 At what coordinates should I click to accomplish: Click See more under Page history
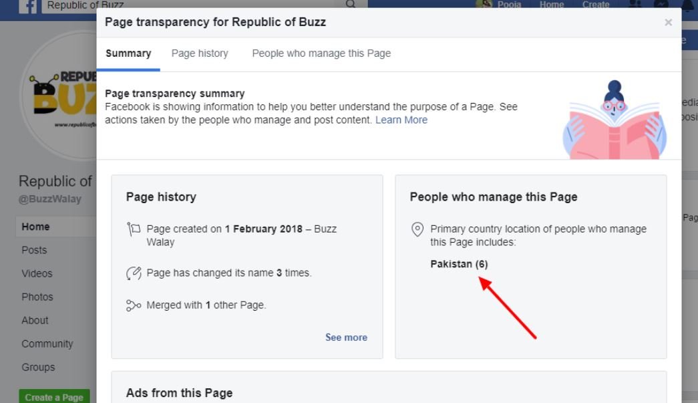click(346, 338)
